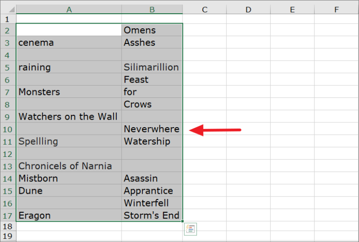
Task: Select the cell containing Asassin
Action: [x=152, y=178]
